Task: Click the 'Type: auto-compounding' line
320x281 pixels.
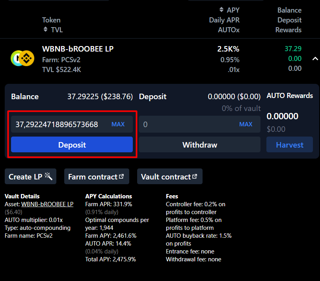Action: tap(37, 228)
